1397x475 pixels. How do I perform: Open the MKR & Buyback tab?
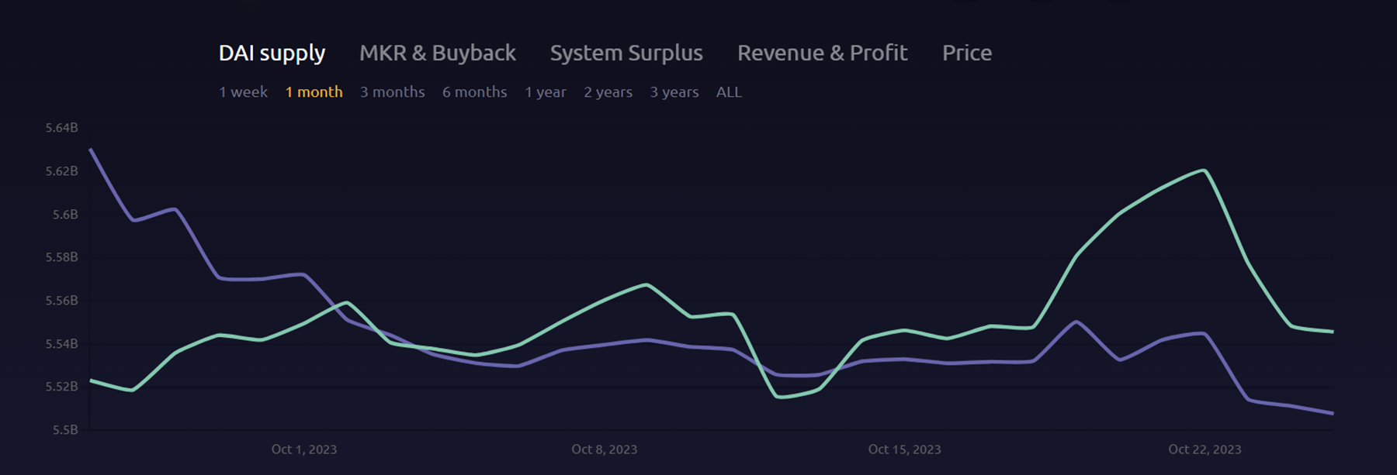tap(437, 53)
